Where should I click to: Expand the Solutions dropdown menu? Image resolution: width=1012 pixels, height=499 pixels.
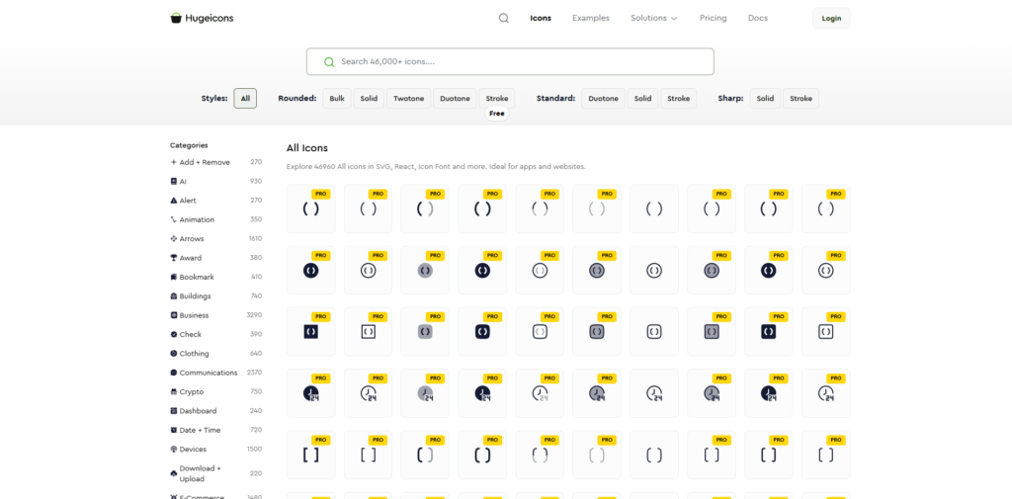point(654,18)
